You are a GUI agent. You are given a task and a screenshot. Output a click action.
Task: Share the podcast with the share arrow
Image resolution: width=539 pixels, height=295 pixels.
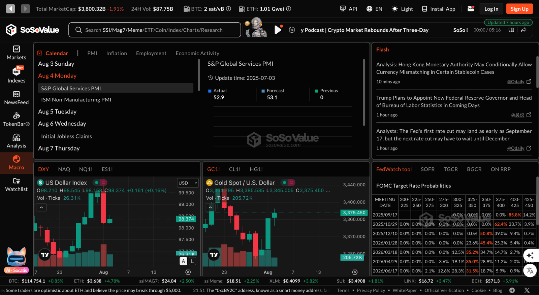(x=524, y=30)
